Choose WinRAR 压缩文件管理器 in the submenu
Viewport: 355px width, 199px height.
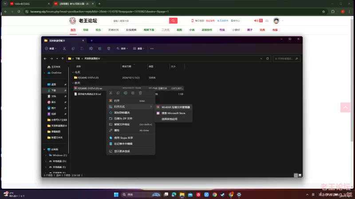coord(174,107)
